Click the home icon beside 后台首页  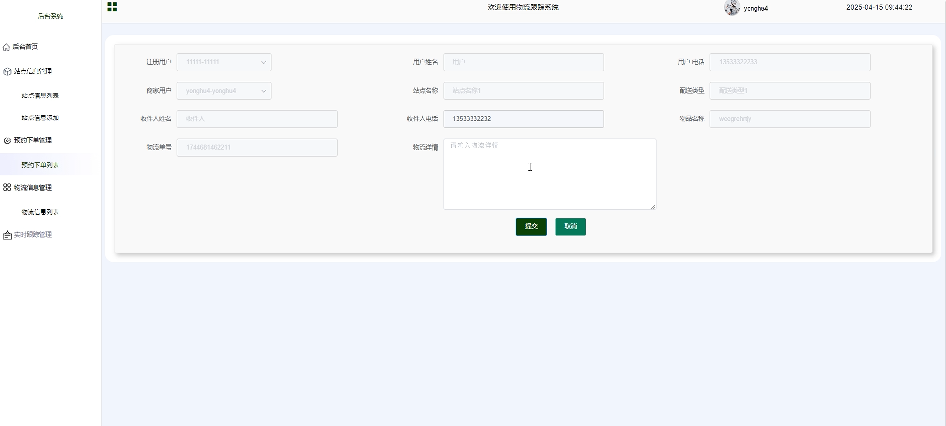pos(6,47)
